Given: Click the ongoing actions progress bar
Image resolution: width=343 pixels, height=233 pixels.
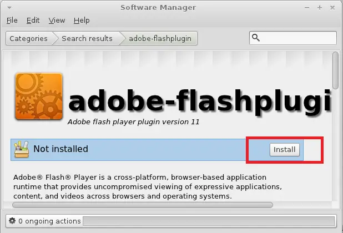Looking at the screenshot, I should coord(209,221).
